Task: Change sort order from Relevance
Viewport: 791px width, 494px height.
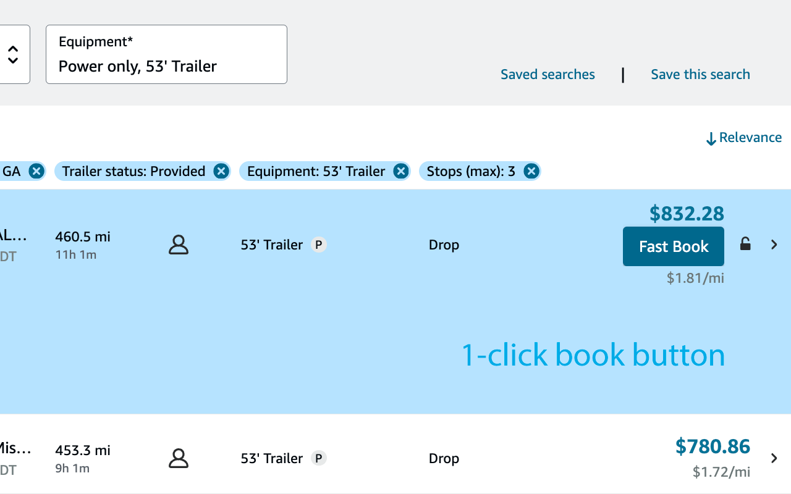Action: (743, 138)
